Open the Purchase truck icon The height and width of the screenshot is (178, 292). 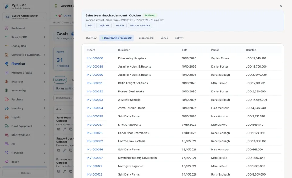6,99
